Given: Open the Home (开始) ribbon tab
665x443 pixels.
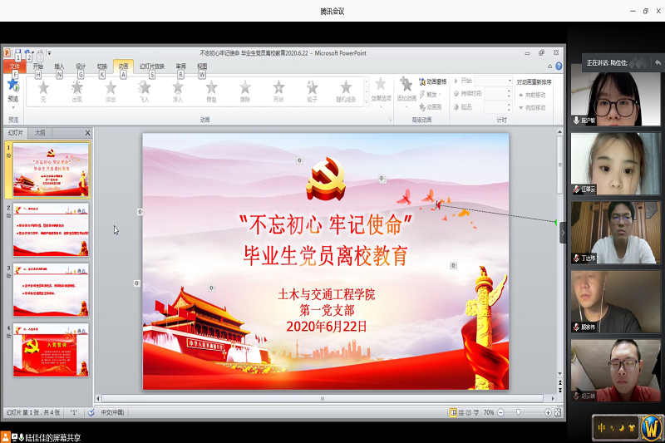Looking at the screenshot, I should pyautogui.click(x=37, y=66).
